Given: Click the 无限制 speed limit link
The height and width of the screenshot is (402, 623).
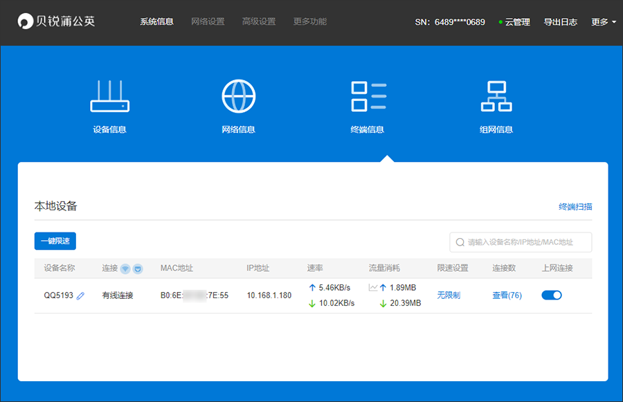Looking at the screenshot, I should coord(449,295).
